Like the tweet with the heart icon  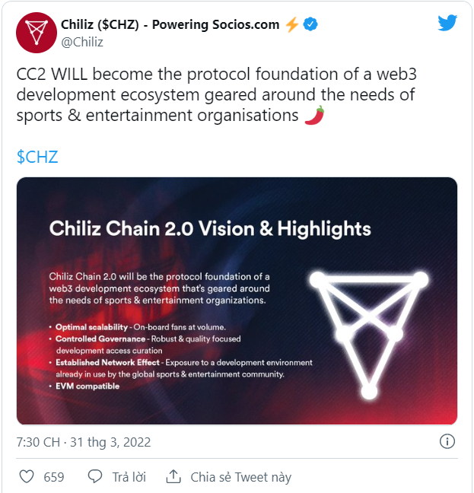coord(27,477)
